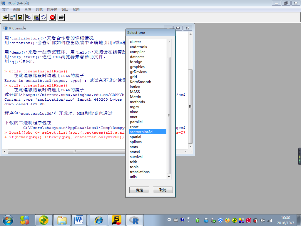Open the 其他 menu
301x226 pixels.
[39, 9]
